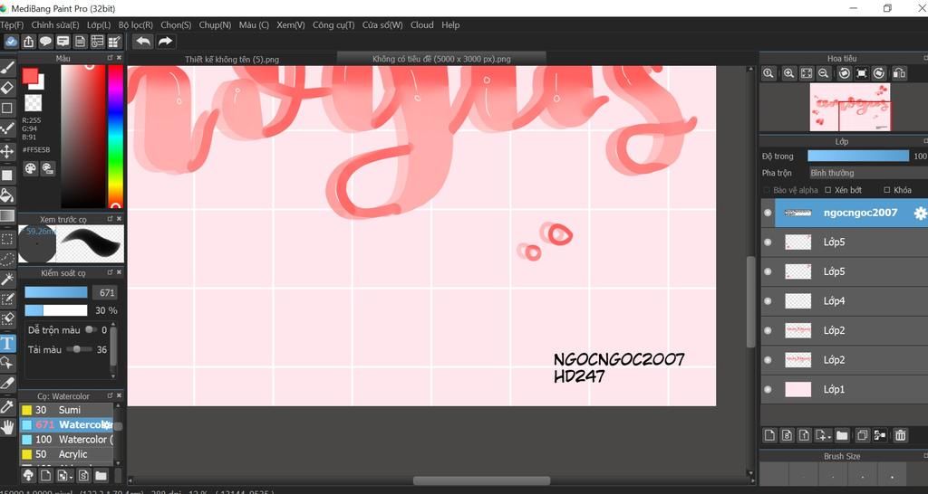Enable the Xén bớt checkbox
The width and height of the screenshot is (928, 494).
[828, 190]
